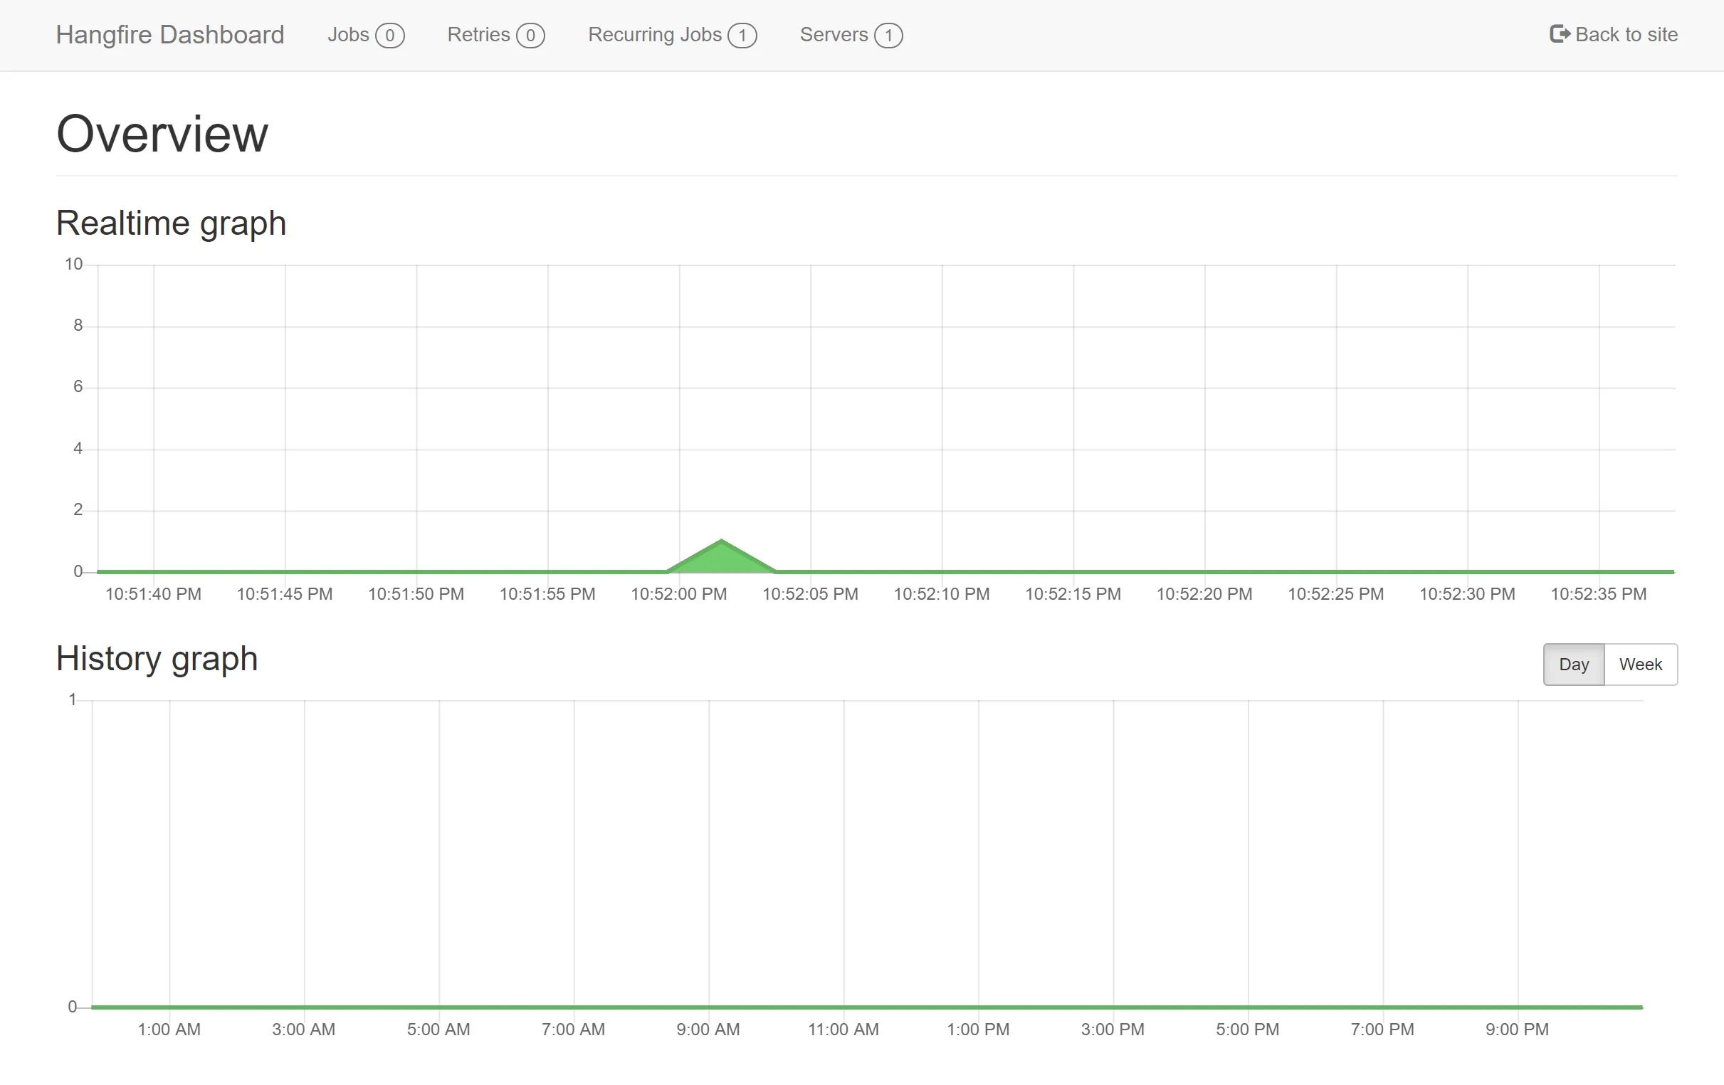Click the 7:00 PM history axis label
This screenshot has width=1724, height=1085.
pos(1382,1030)
